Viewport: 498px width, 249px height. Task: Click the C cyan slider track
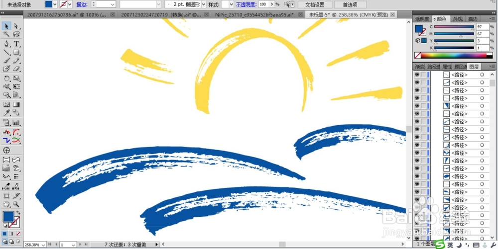[x=454, y=27]
